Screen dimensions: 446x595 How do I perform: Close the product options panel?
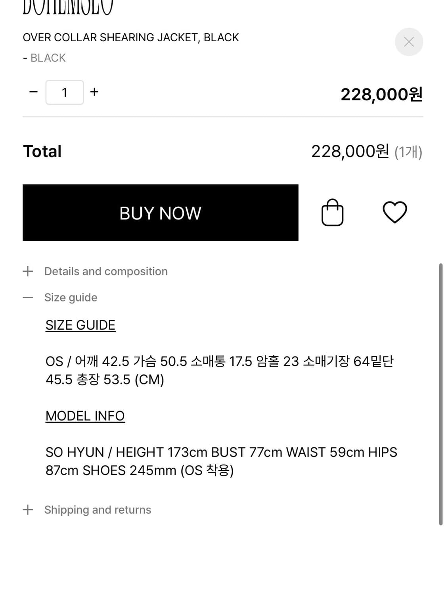coord(409,42)
